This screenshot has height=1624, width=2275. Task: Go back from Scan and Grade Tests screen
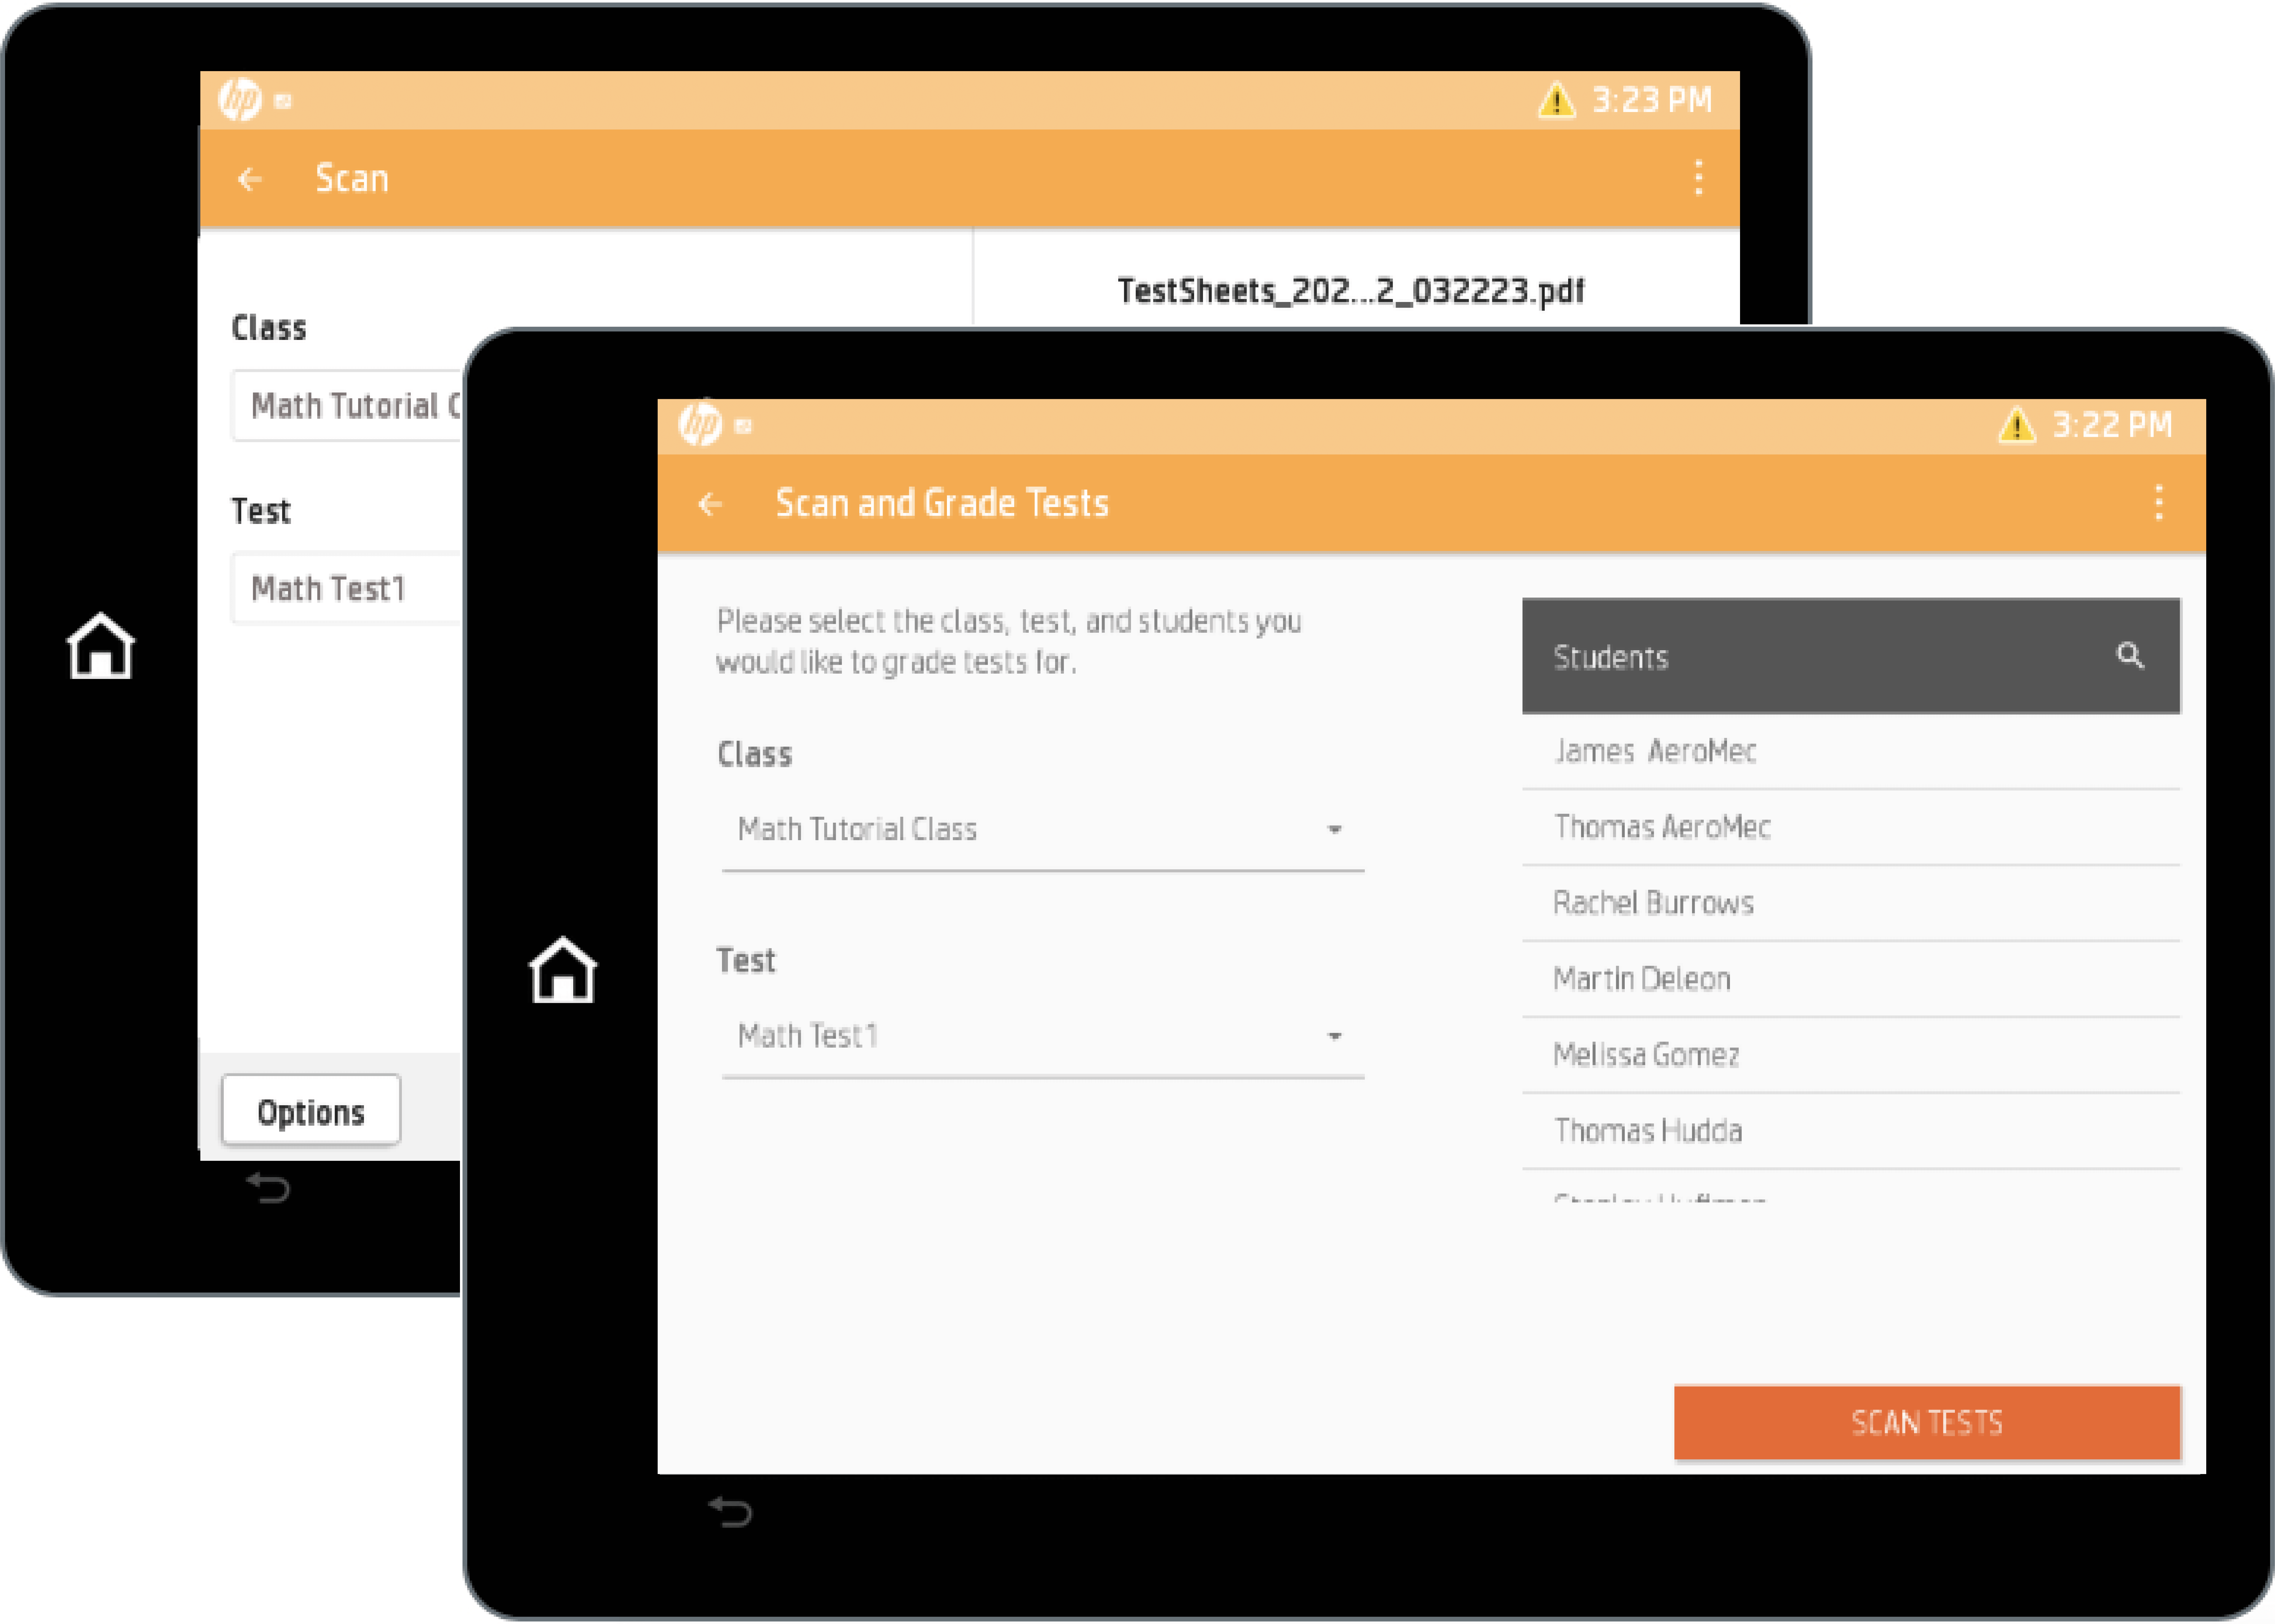pos(710,504)
